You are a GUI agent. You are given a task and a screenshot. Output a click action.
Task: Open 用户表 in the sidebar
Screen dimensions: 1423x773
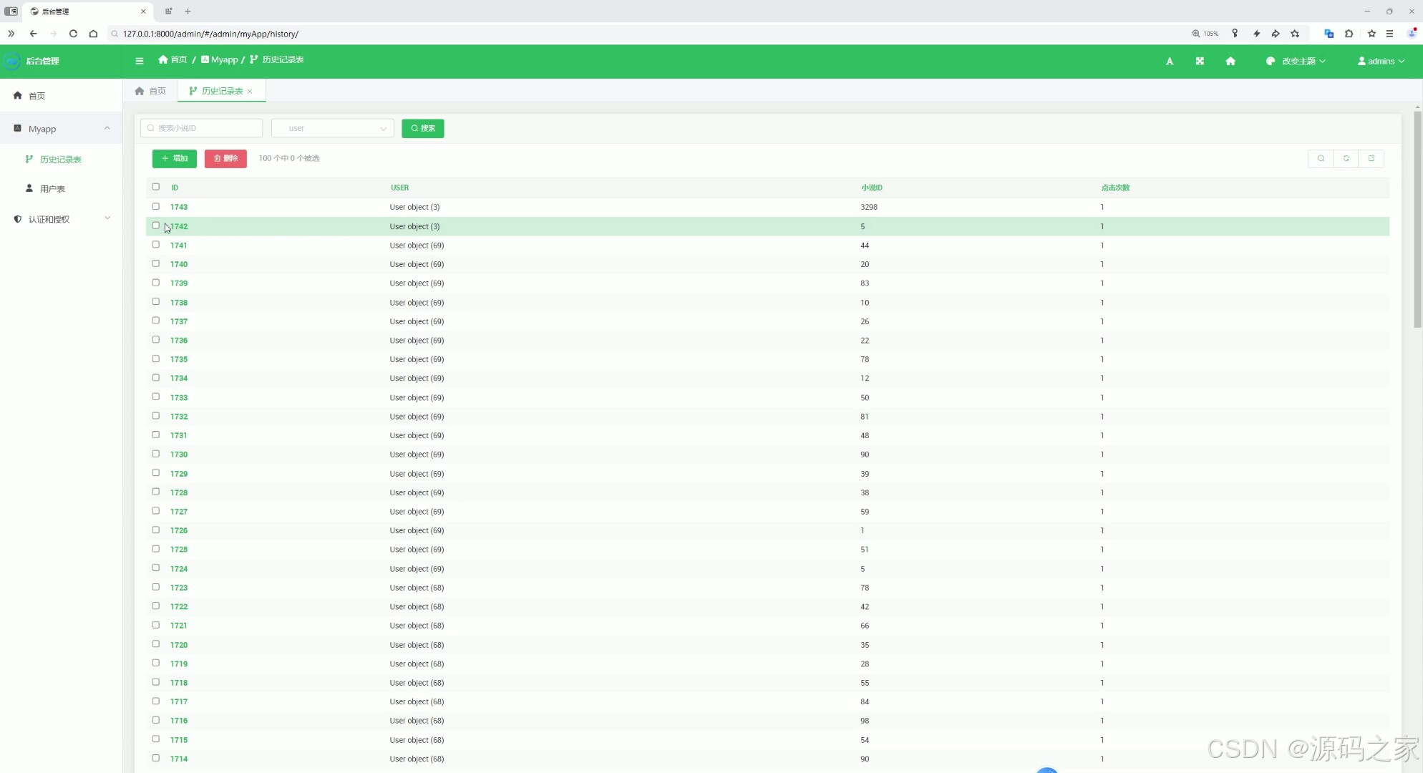pos(52,189)
